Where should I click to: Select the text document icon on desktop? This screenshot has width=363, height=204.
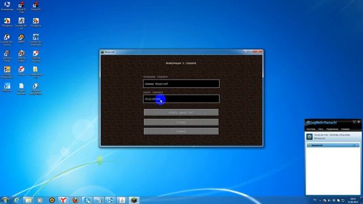pos(22,88)
